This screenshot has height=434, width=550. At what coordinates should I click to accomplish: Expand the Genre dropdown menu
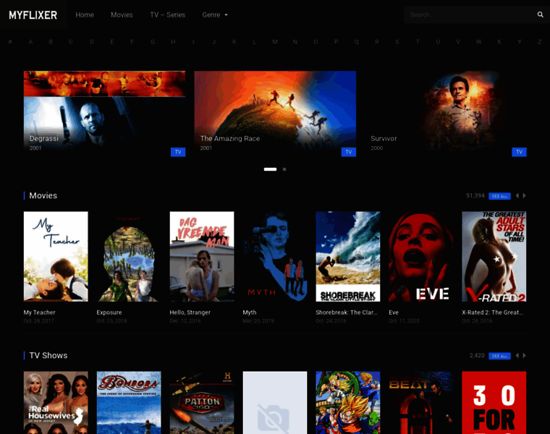(215, 14)
